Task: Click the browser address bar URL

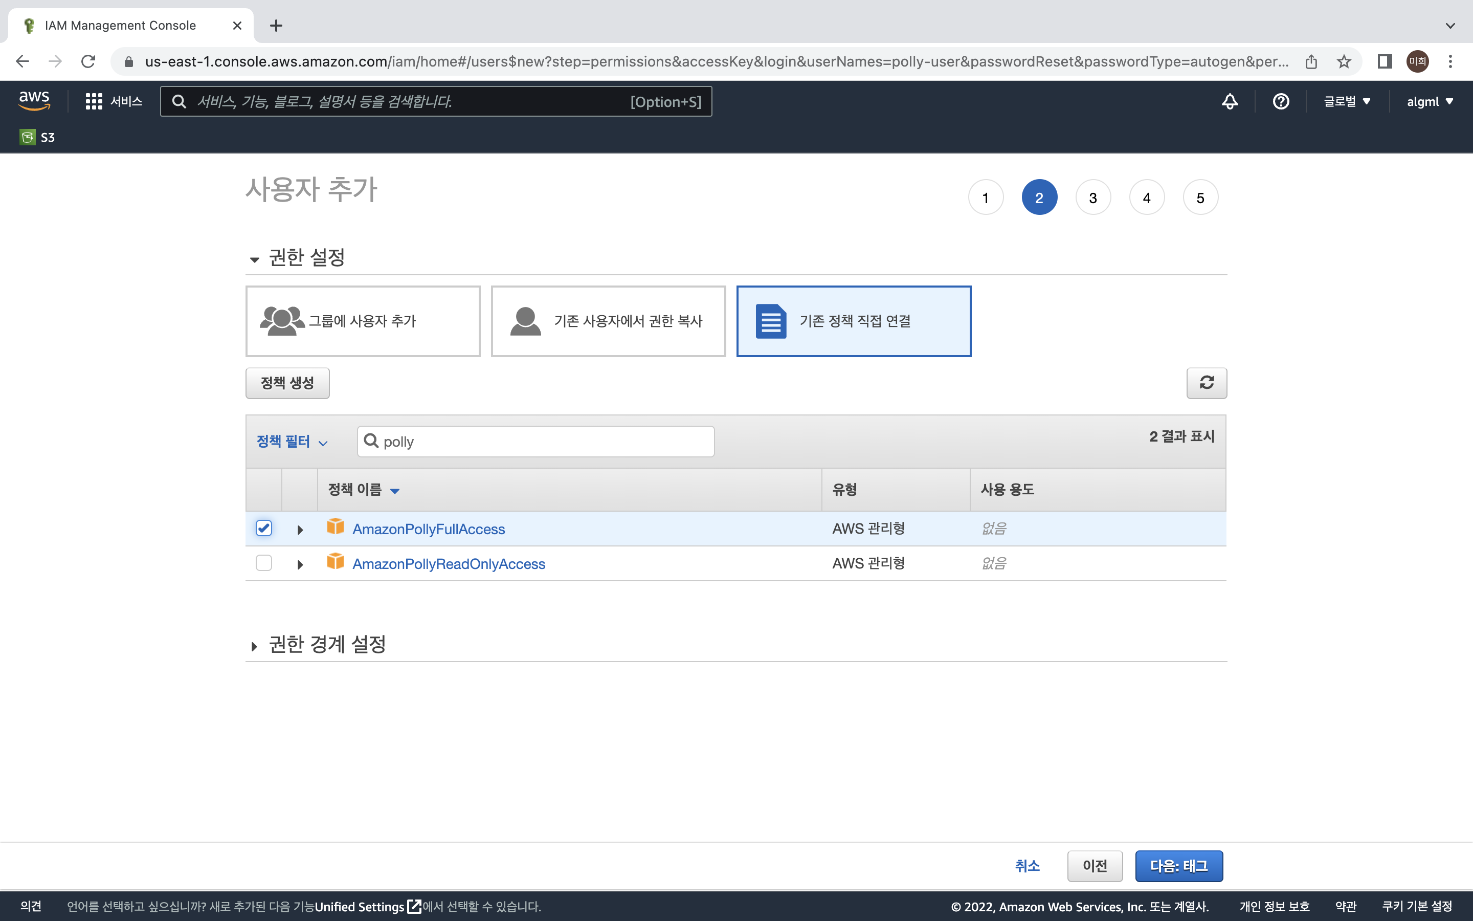Action: pos(717,61)
